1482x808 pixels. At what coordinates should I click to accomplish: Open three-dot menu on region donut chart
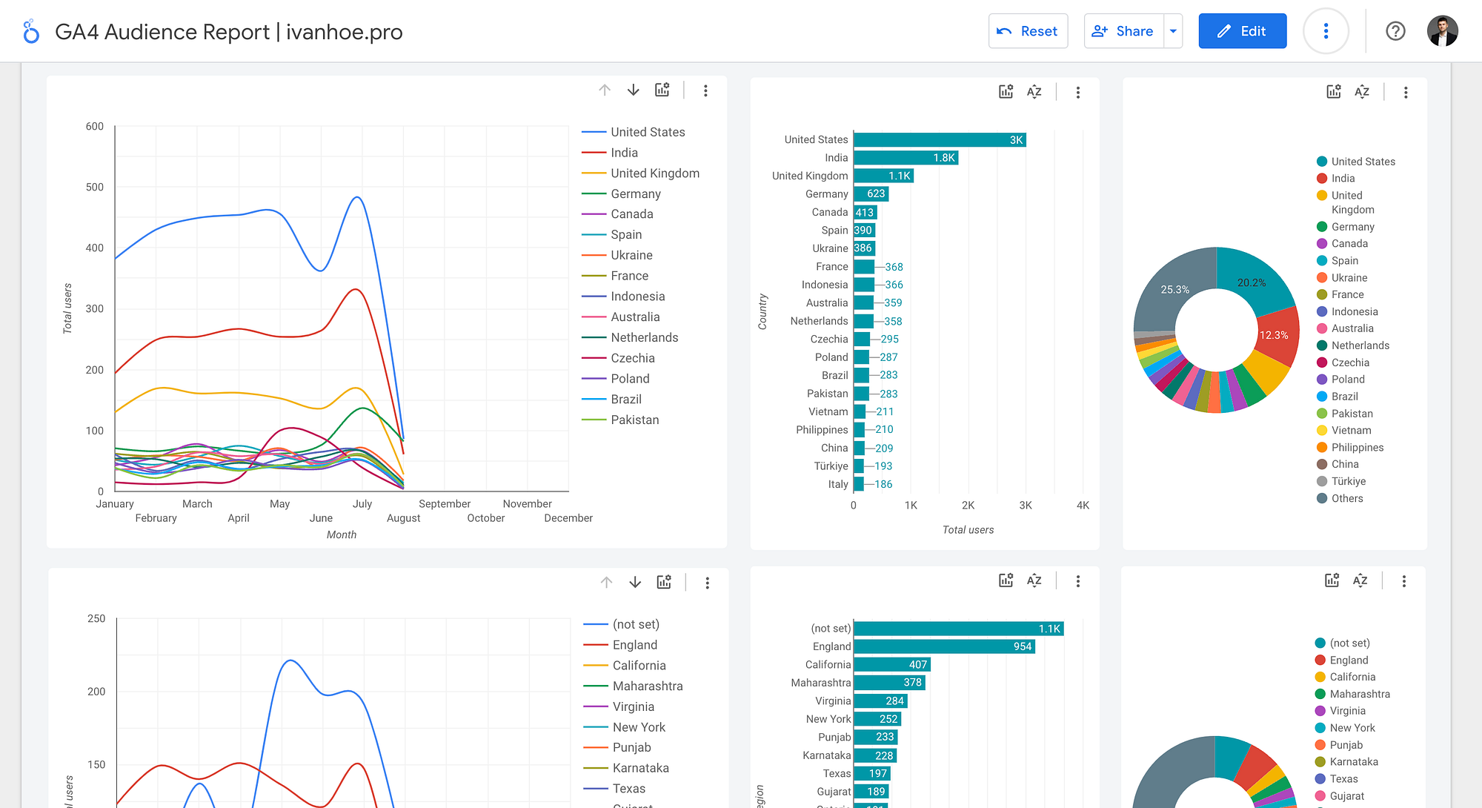pyautogui.click(x=1404, y=581)
